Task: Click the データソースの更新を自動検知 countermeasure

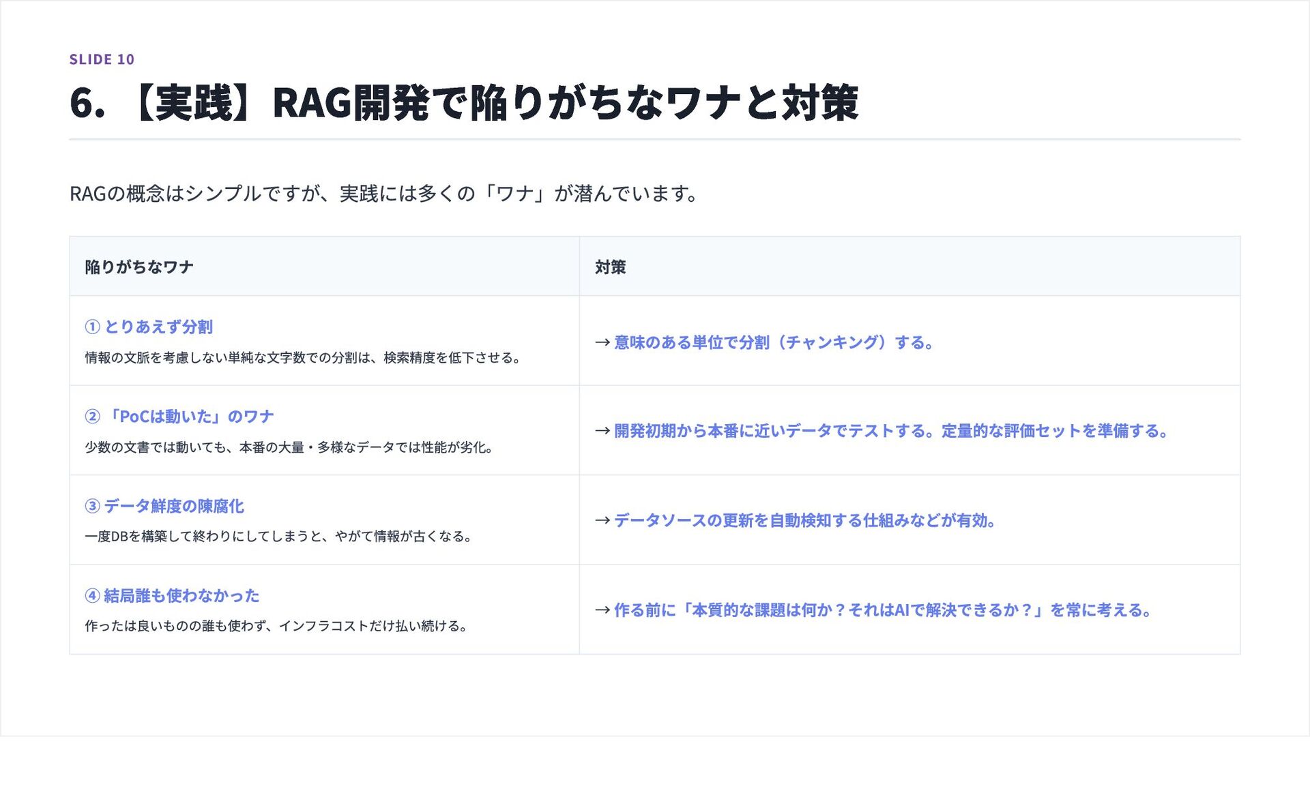Action: tap(805, 521)
